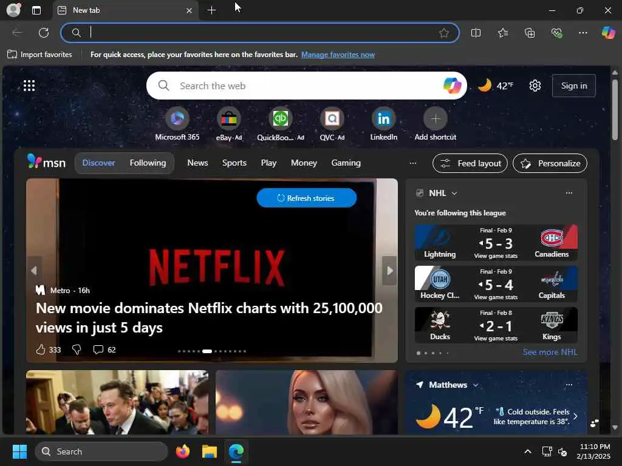Open Browser essentials heart icon

tap(556, 33)
